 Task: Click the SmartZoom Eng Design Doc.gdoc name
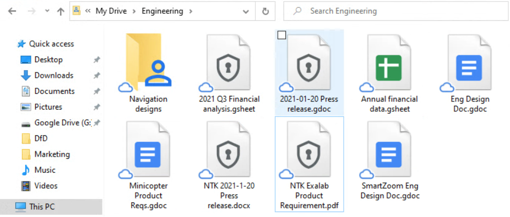tap(390, 191)
